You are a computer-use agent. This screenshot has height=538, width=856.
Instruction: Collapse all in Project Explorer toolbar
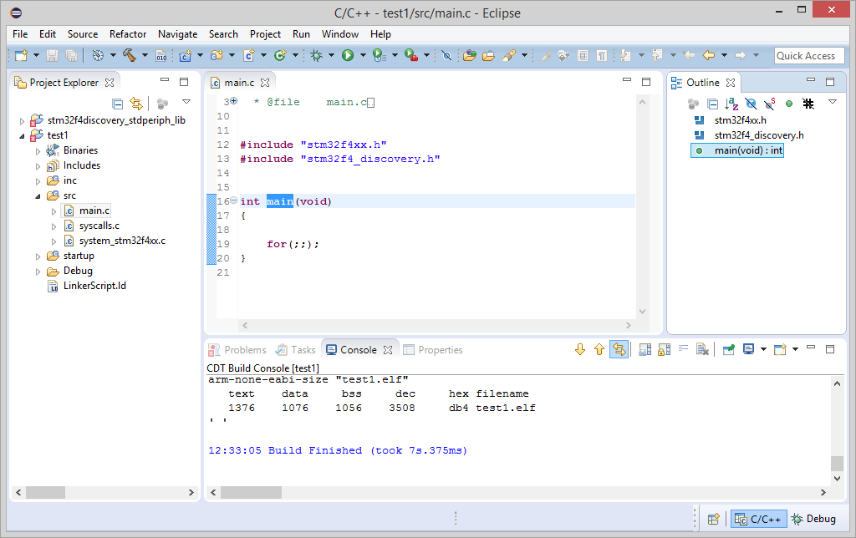tap(118, 104)
